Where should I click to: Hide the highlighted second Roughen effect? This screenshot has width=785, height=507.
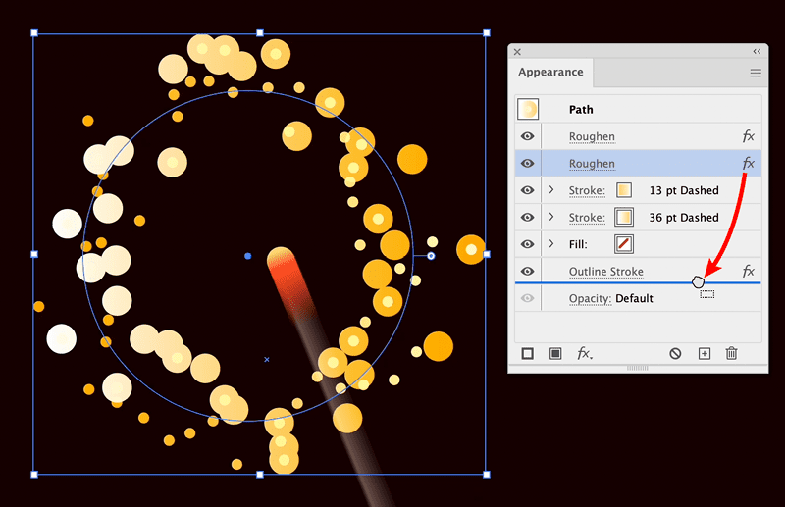[527, 164]
